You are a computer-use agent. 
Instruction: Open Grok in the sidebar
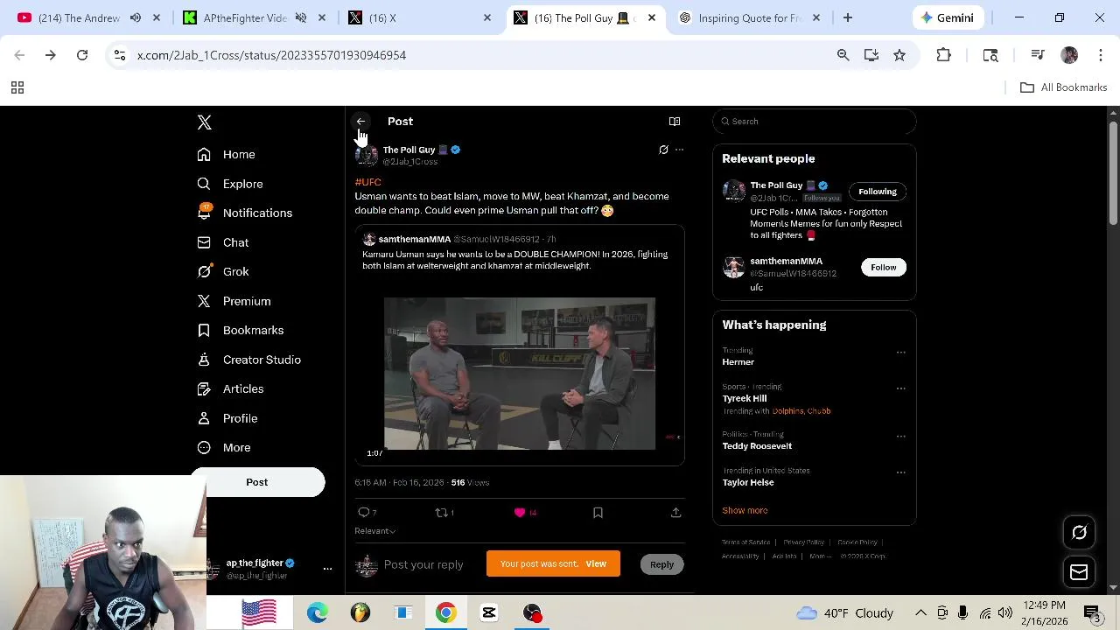tap(223, 271)
